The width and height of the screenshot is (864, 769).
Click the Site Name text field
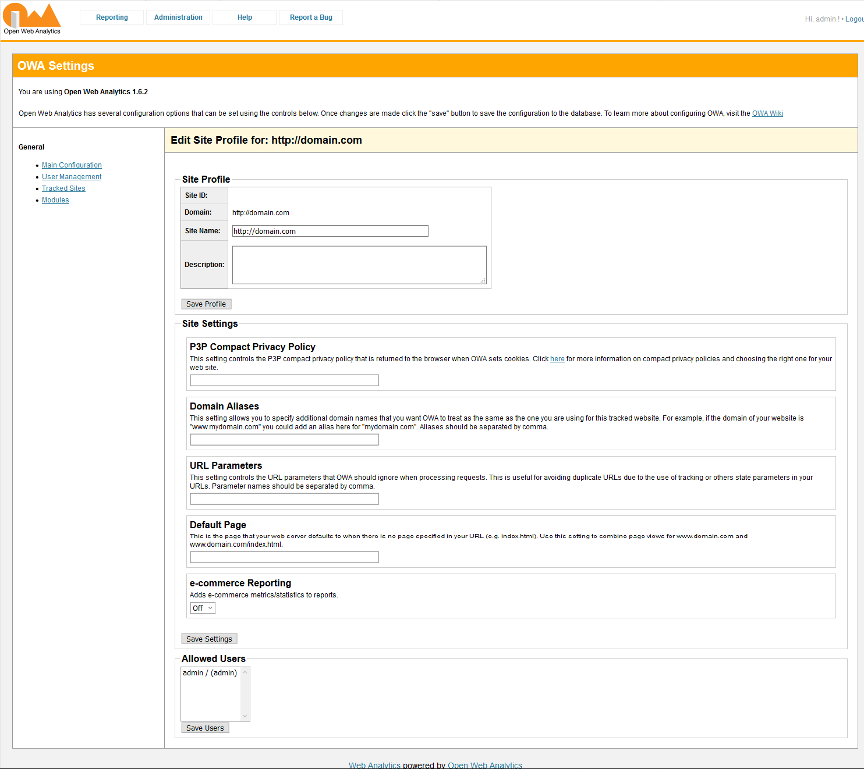point(330,231)
